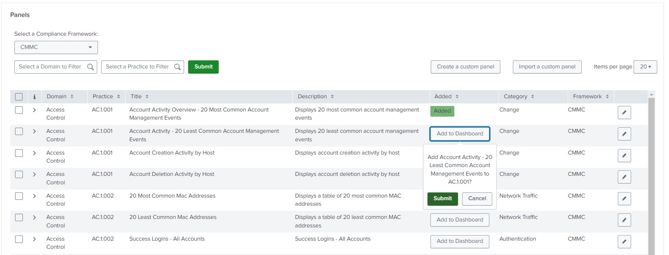Check the Account Deletion Activity by Host checkbox
The width and height of the screenshot is (669, 255).
19,174
